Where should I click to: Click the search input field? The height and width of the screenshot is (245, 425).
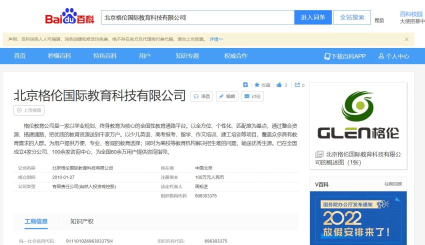197,17
